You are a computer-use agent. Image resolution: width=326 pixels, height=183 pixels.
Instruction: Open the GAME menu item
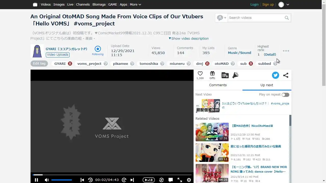coord(113,4)
